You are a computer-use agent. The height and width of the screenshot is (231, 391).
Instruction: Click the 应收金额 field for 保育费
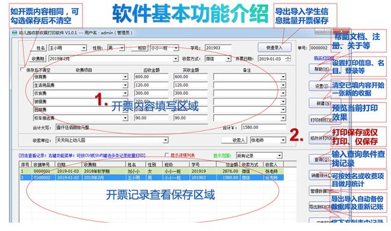(151, 77)
